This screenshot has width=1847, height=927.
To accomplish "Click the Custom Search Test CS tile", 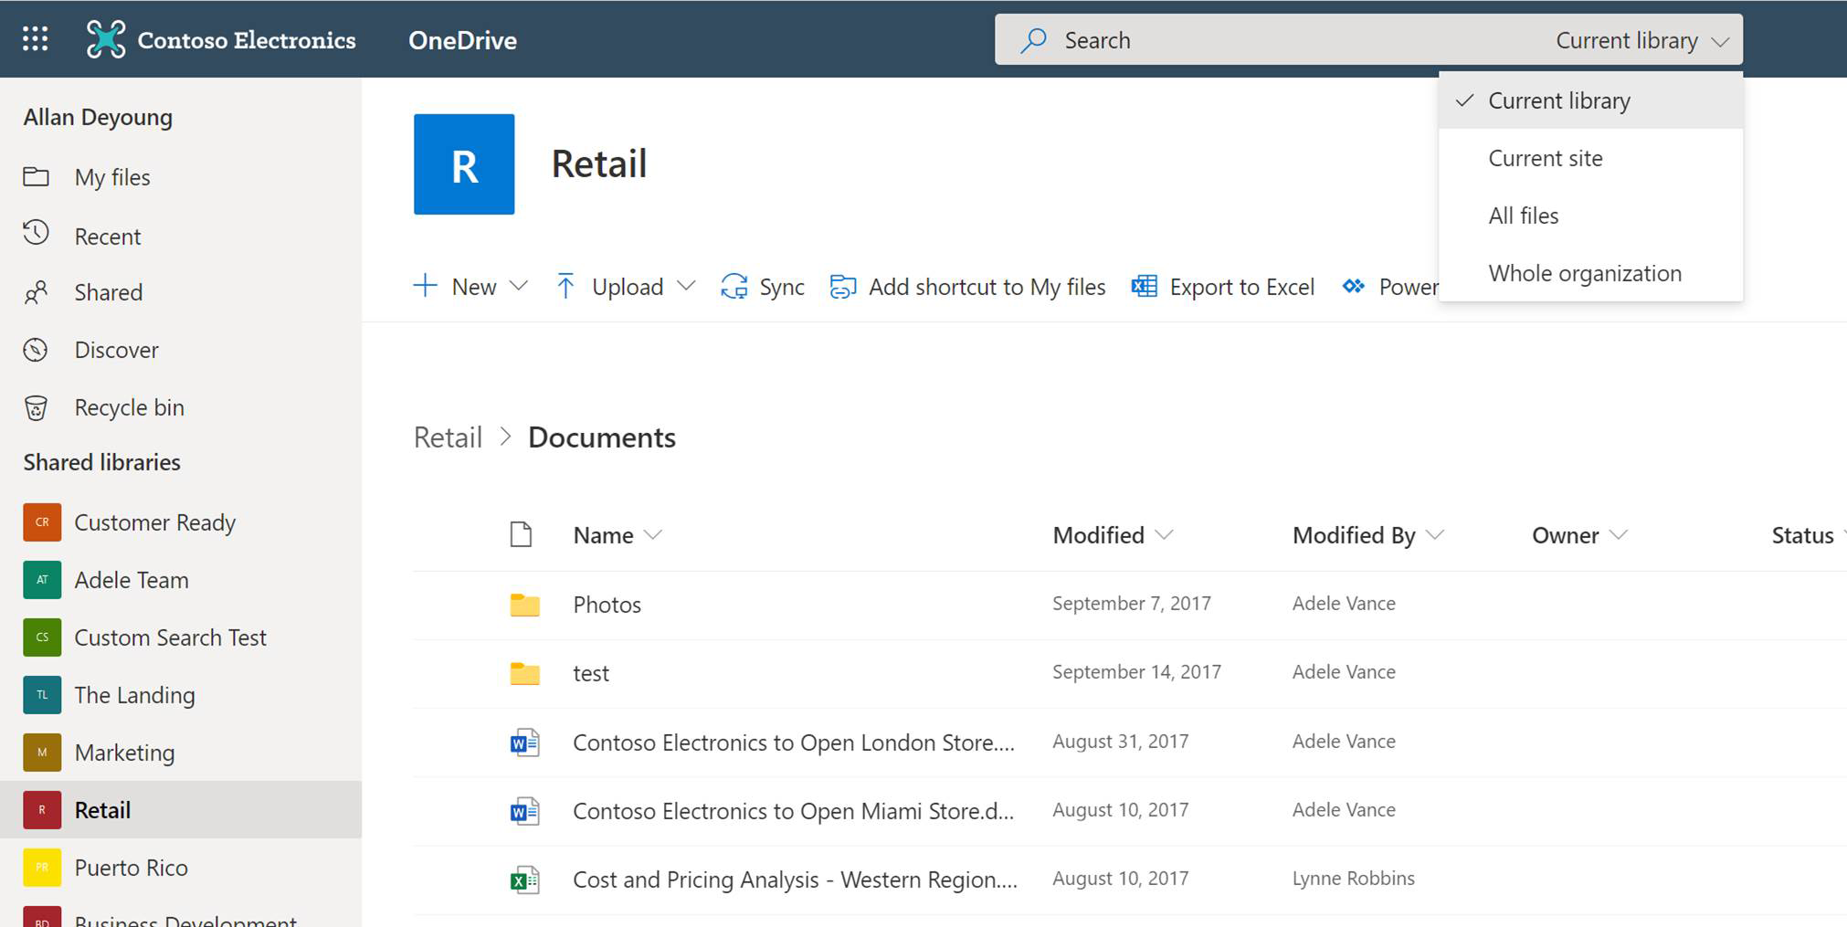I will 42,637.
